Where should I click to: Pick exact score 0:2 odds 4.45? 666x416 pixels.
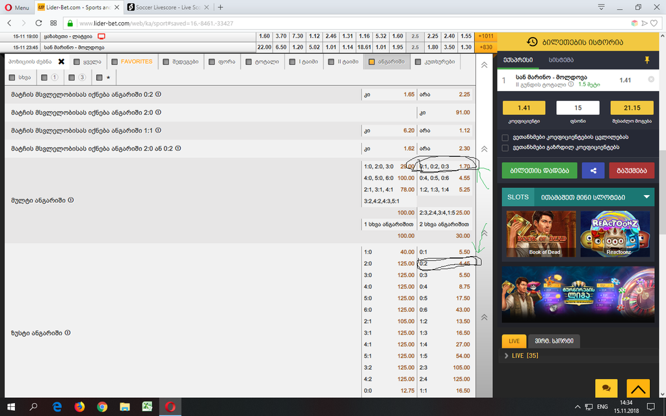444,264
